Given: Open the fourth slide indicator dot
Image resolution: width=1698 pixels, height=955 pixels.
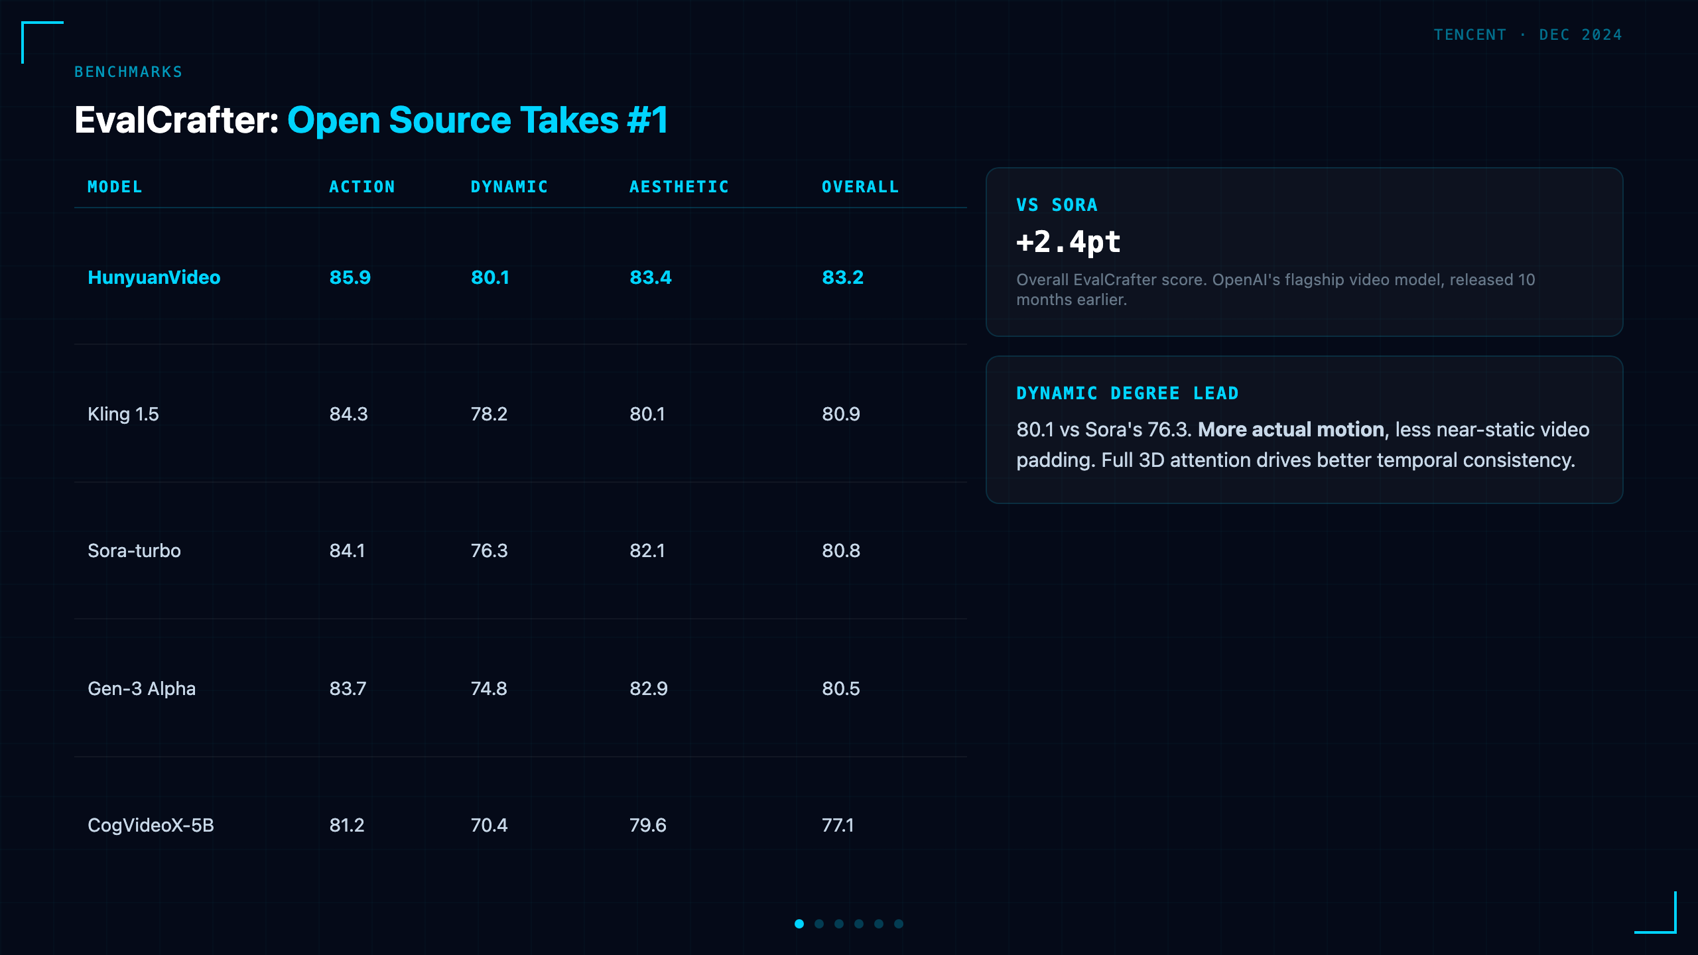Looking at the screenshot, I should click(x=859, y=924).
